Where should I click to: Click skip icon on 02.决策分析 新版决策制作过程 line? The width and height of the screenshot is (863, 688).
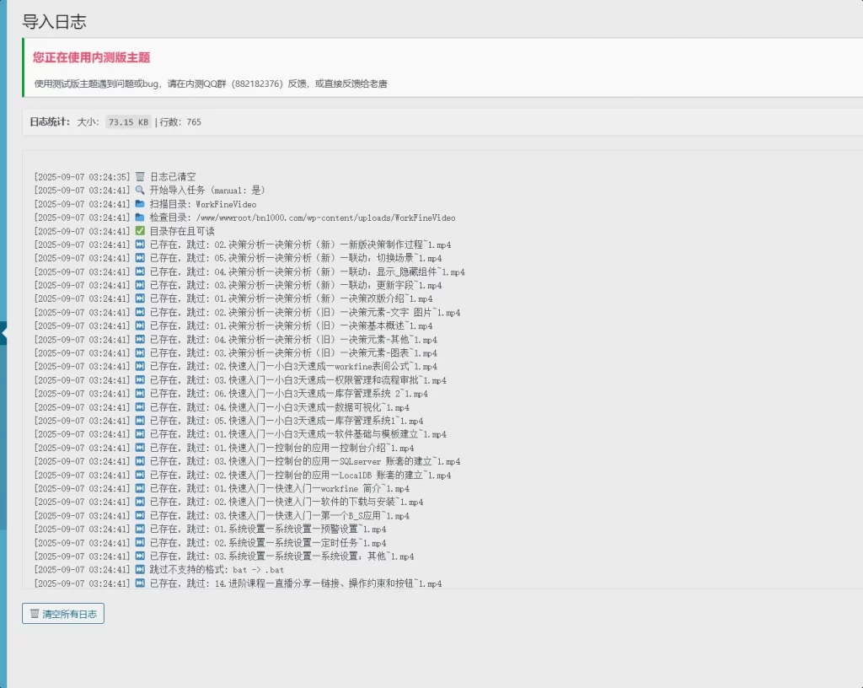coord(140,245)
